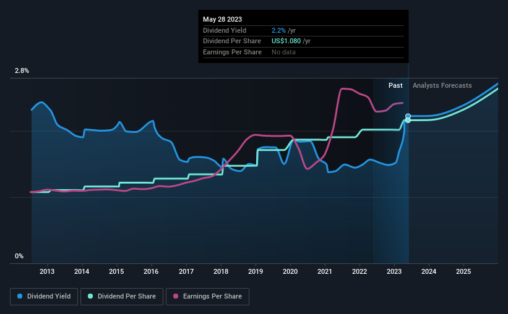508x314 pixels.
Task: Select the 2022 x-axis label
Action: coord(359,271)
